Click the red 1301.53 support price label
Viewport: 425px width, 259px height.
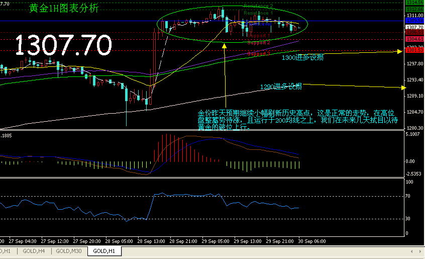click(x=414, y=50)
